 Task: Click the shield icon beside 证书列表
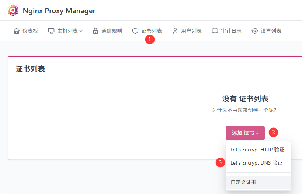pos(135,31)
